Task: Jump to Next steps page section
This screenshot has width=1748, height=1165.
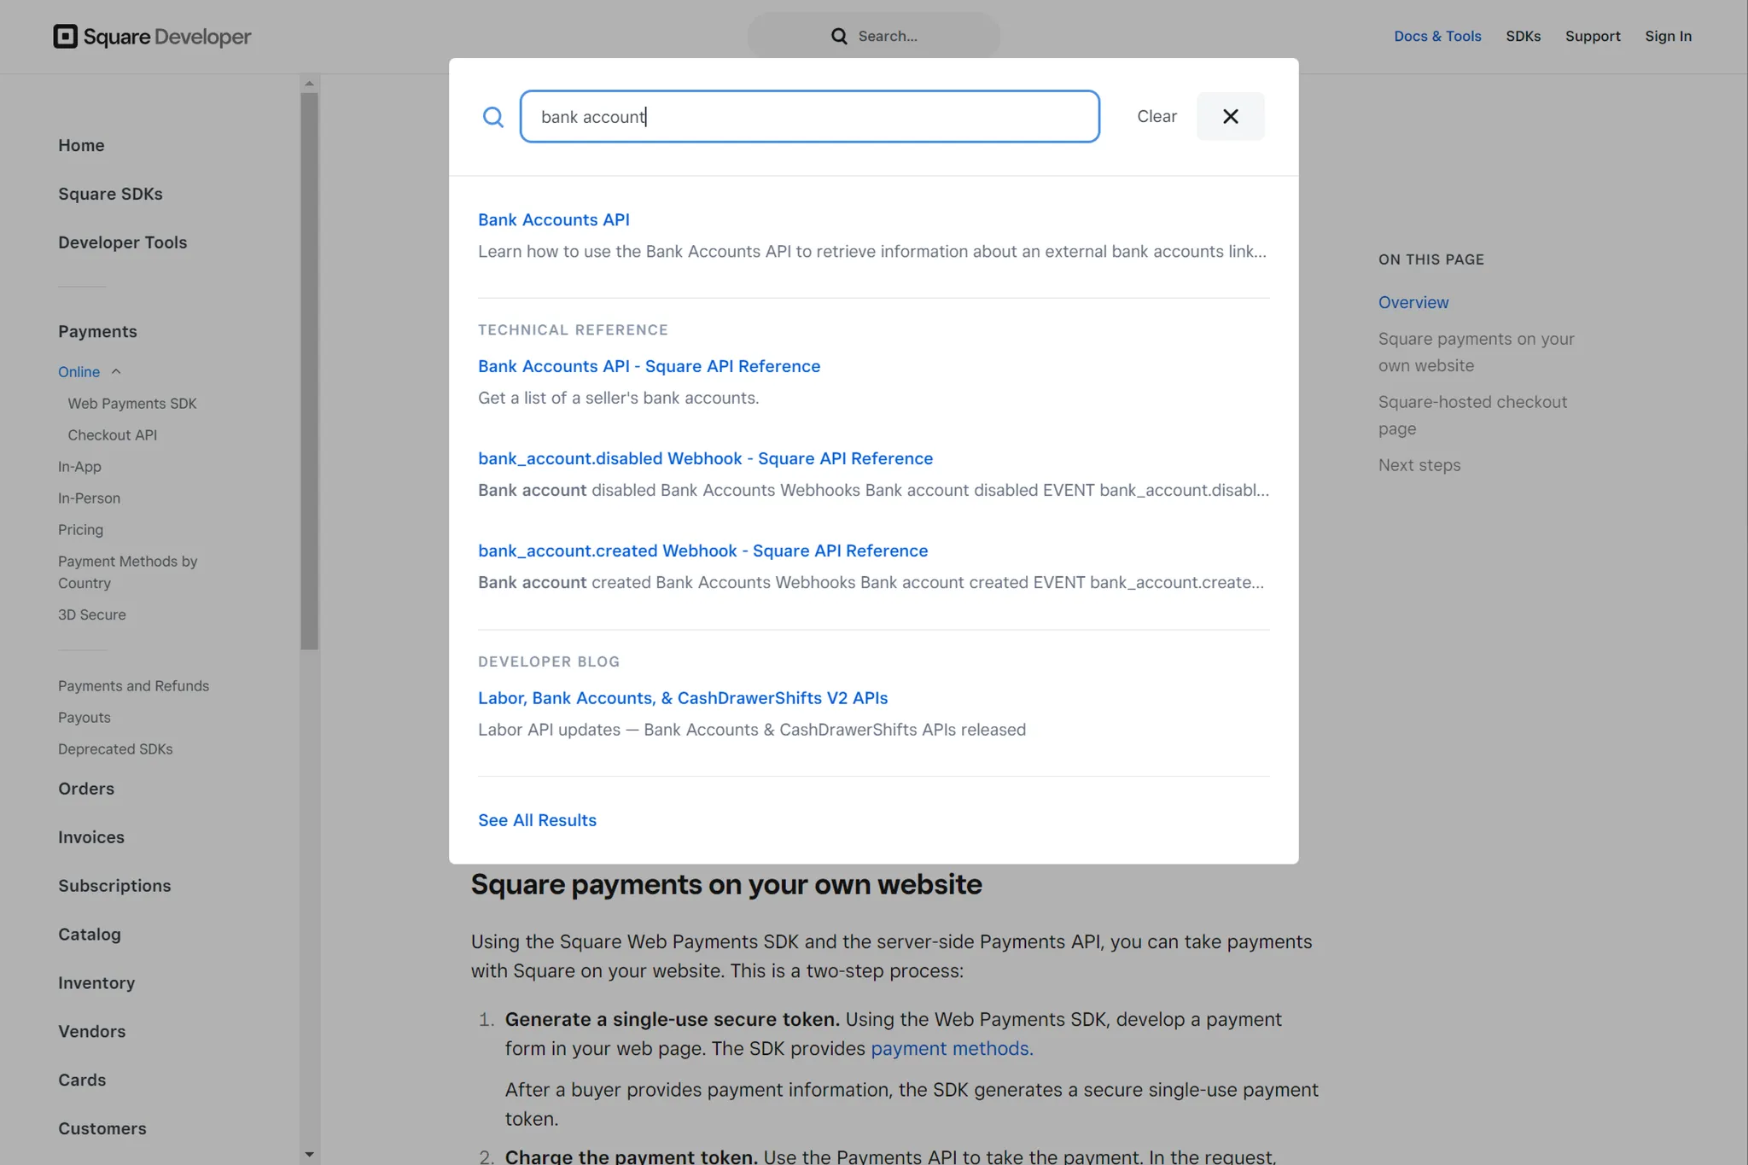Action: pyautogui.click(x=1419, y=465)
